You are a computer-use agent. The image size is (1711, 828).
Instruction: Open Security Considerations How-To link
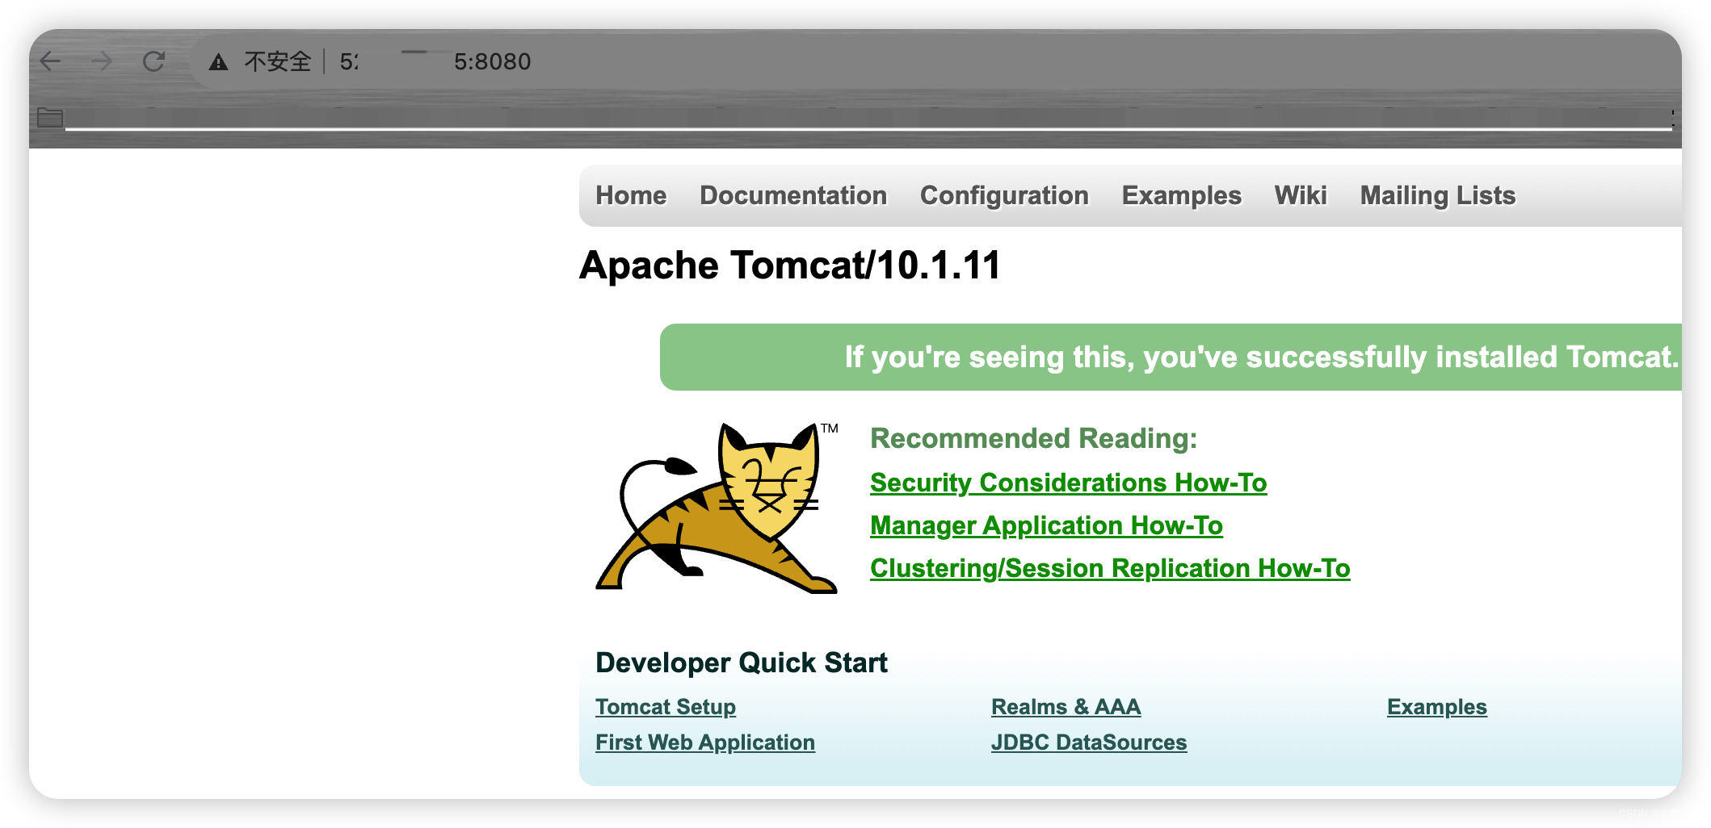[1068, 483]
